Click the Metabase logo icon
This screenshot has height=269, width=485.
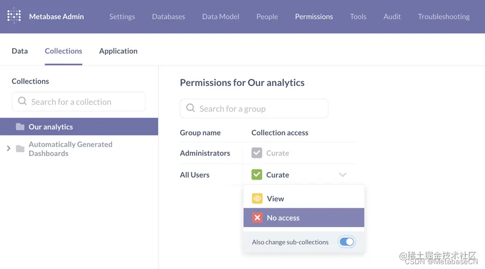(14, 16)
